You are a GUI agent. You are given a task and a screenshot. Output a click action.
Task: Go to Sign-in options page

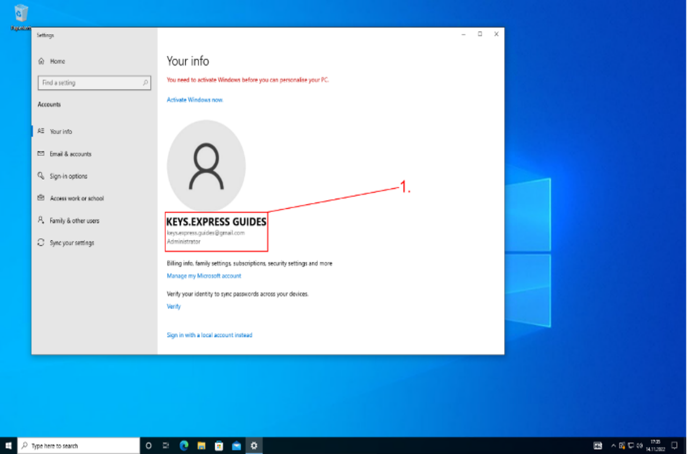[x=68, y=176]
